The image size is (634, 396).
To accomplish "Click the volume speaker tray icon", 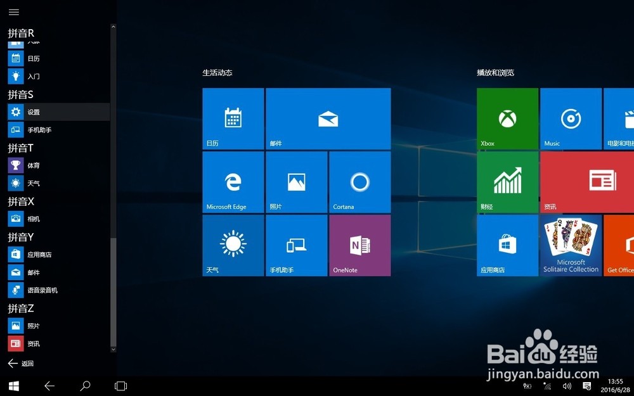I will (567, 386).
